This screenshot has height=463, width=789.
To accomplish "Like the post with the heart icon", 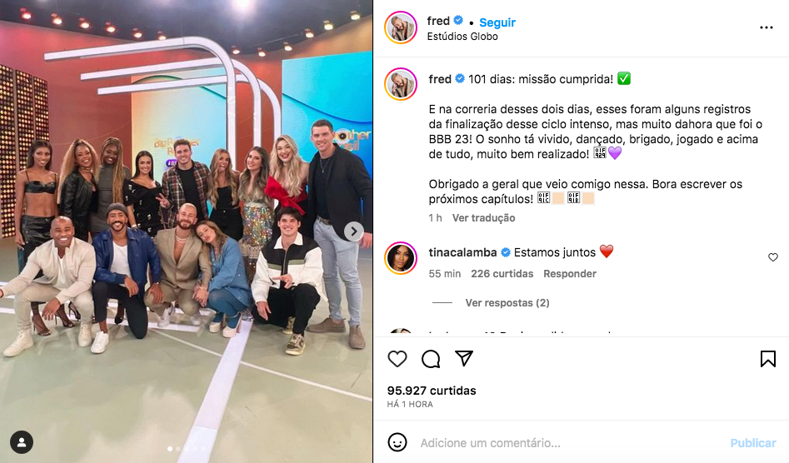I will coord(397,359).
